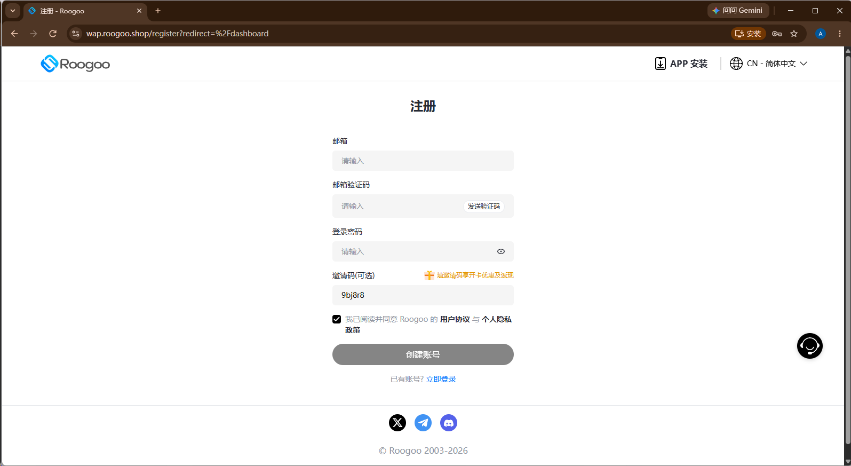
Task: Open the 用户协议 link
Action: tap(455, 319)
